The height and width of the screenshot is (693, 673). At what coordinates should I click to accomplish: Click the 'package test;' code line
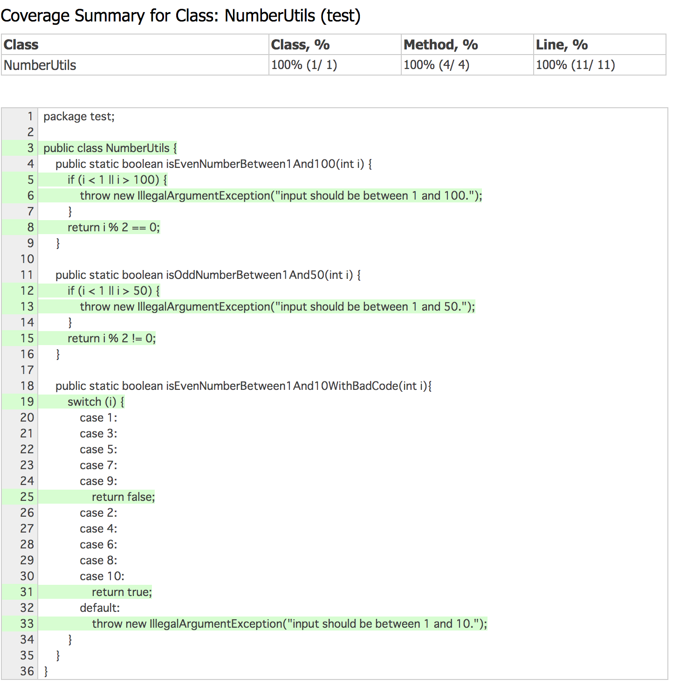[x=79, y=117]
